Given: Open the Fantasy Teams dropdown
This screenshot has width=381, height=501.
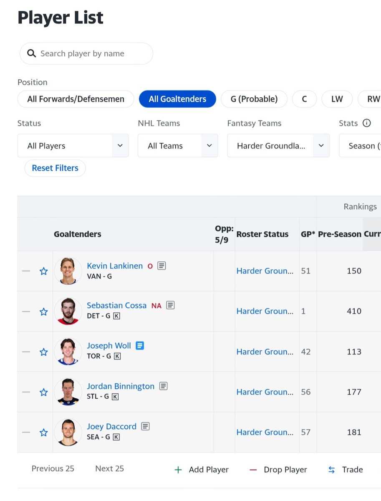Looking at the screenshot, I should pyautogui.click(x=278, y=146).
